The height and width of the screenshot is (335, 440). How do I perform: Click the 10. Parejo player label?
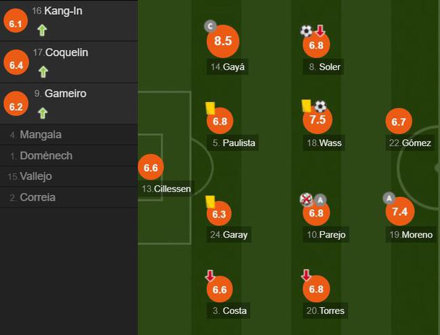click(x=326, y=235)
